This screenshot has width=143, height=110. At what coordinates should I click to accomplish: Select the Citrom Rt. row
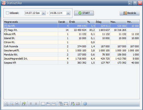pos(71,42)
